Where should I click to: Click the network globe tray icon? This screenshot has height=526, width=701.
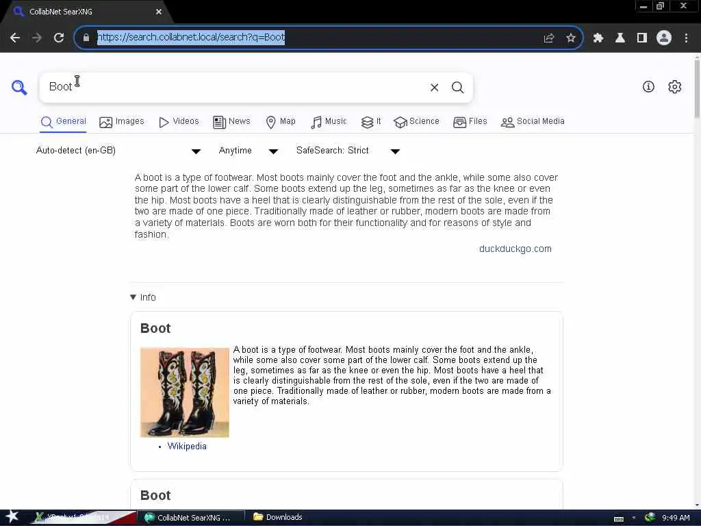coord(650,517)
